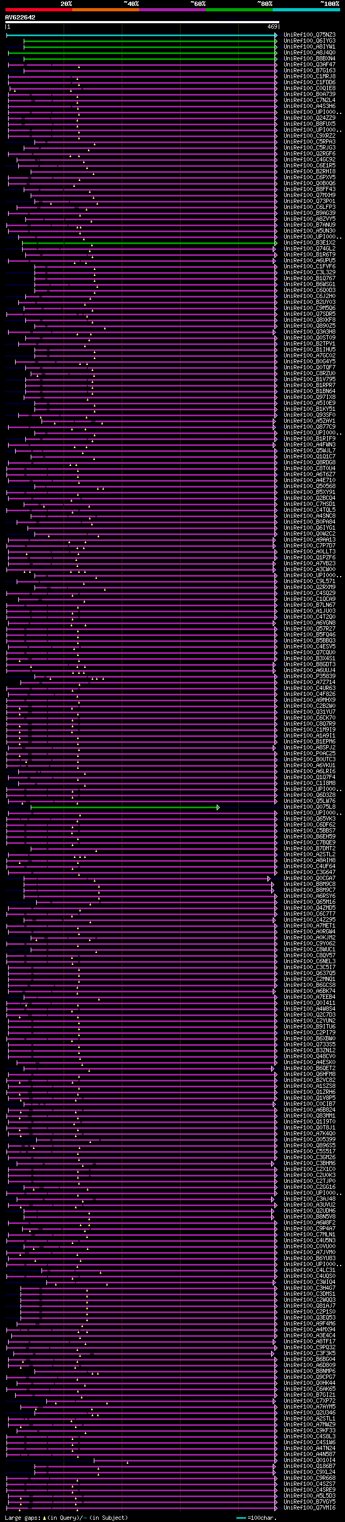The height and width of the screenshot is (1522, 345).
Task: Pick the UniRef100_C6E1R5 hit
Action: (309, 166)
